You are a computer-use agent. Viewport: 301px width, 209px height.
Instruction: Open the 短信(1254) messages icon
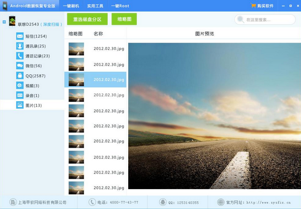(20, 36)
